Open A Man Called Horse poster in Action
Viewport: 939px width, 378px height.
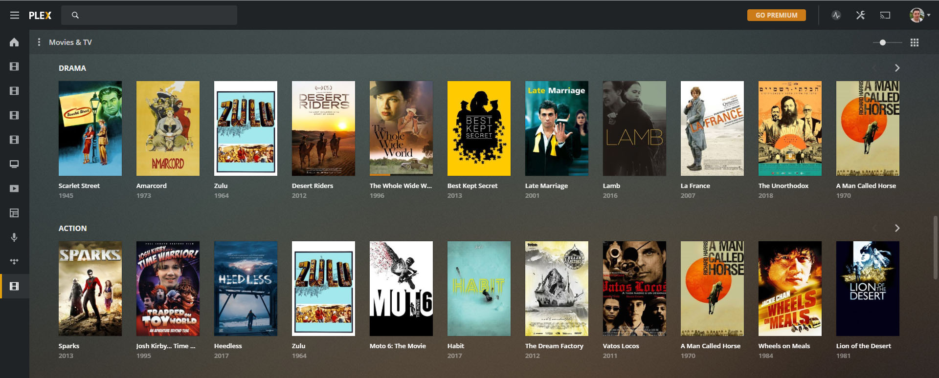[712, 289]
